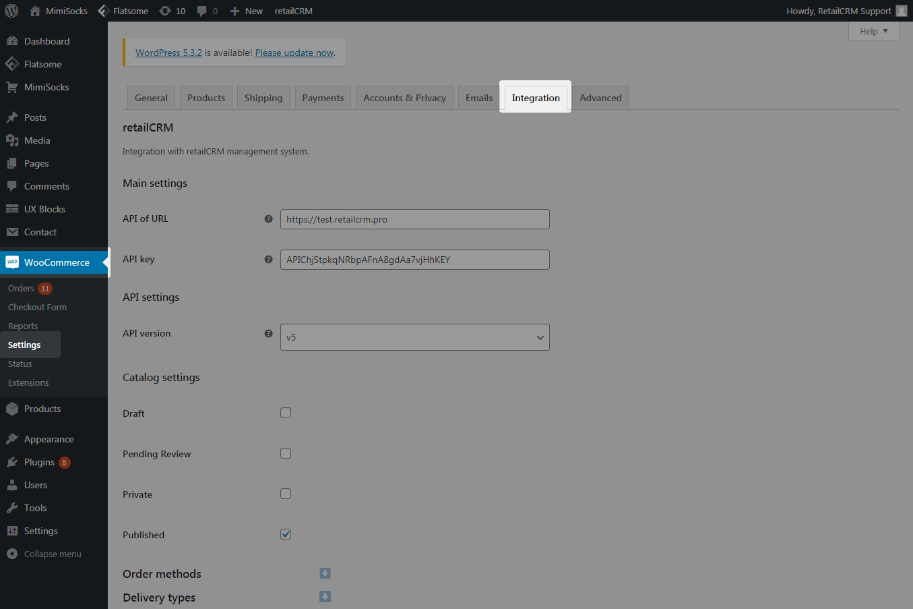Open the updates icon showing 10
Screen dimensions: 913x609
pyautogui.click(x=165, y=11)
